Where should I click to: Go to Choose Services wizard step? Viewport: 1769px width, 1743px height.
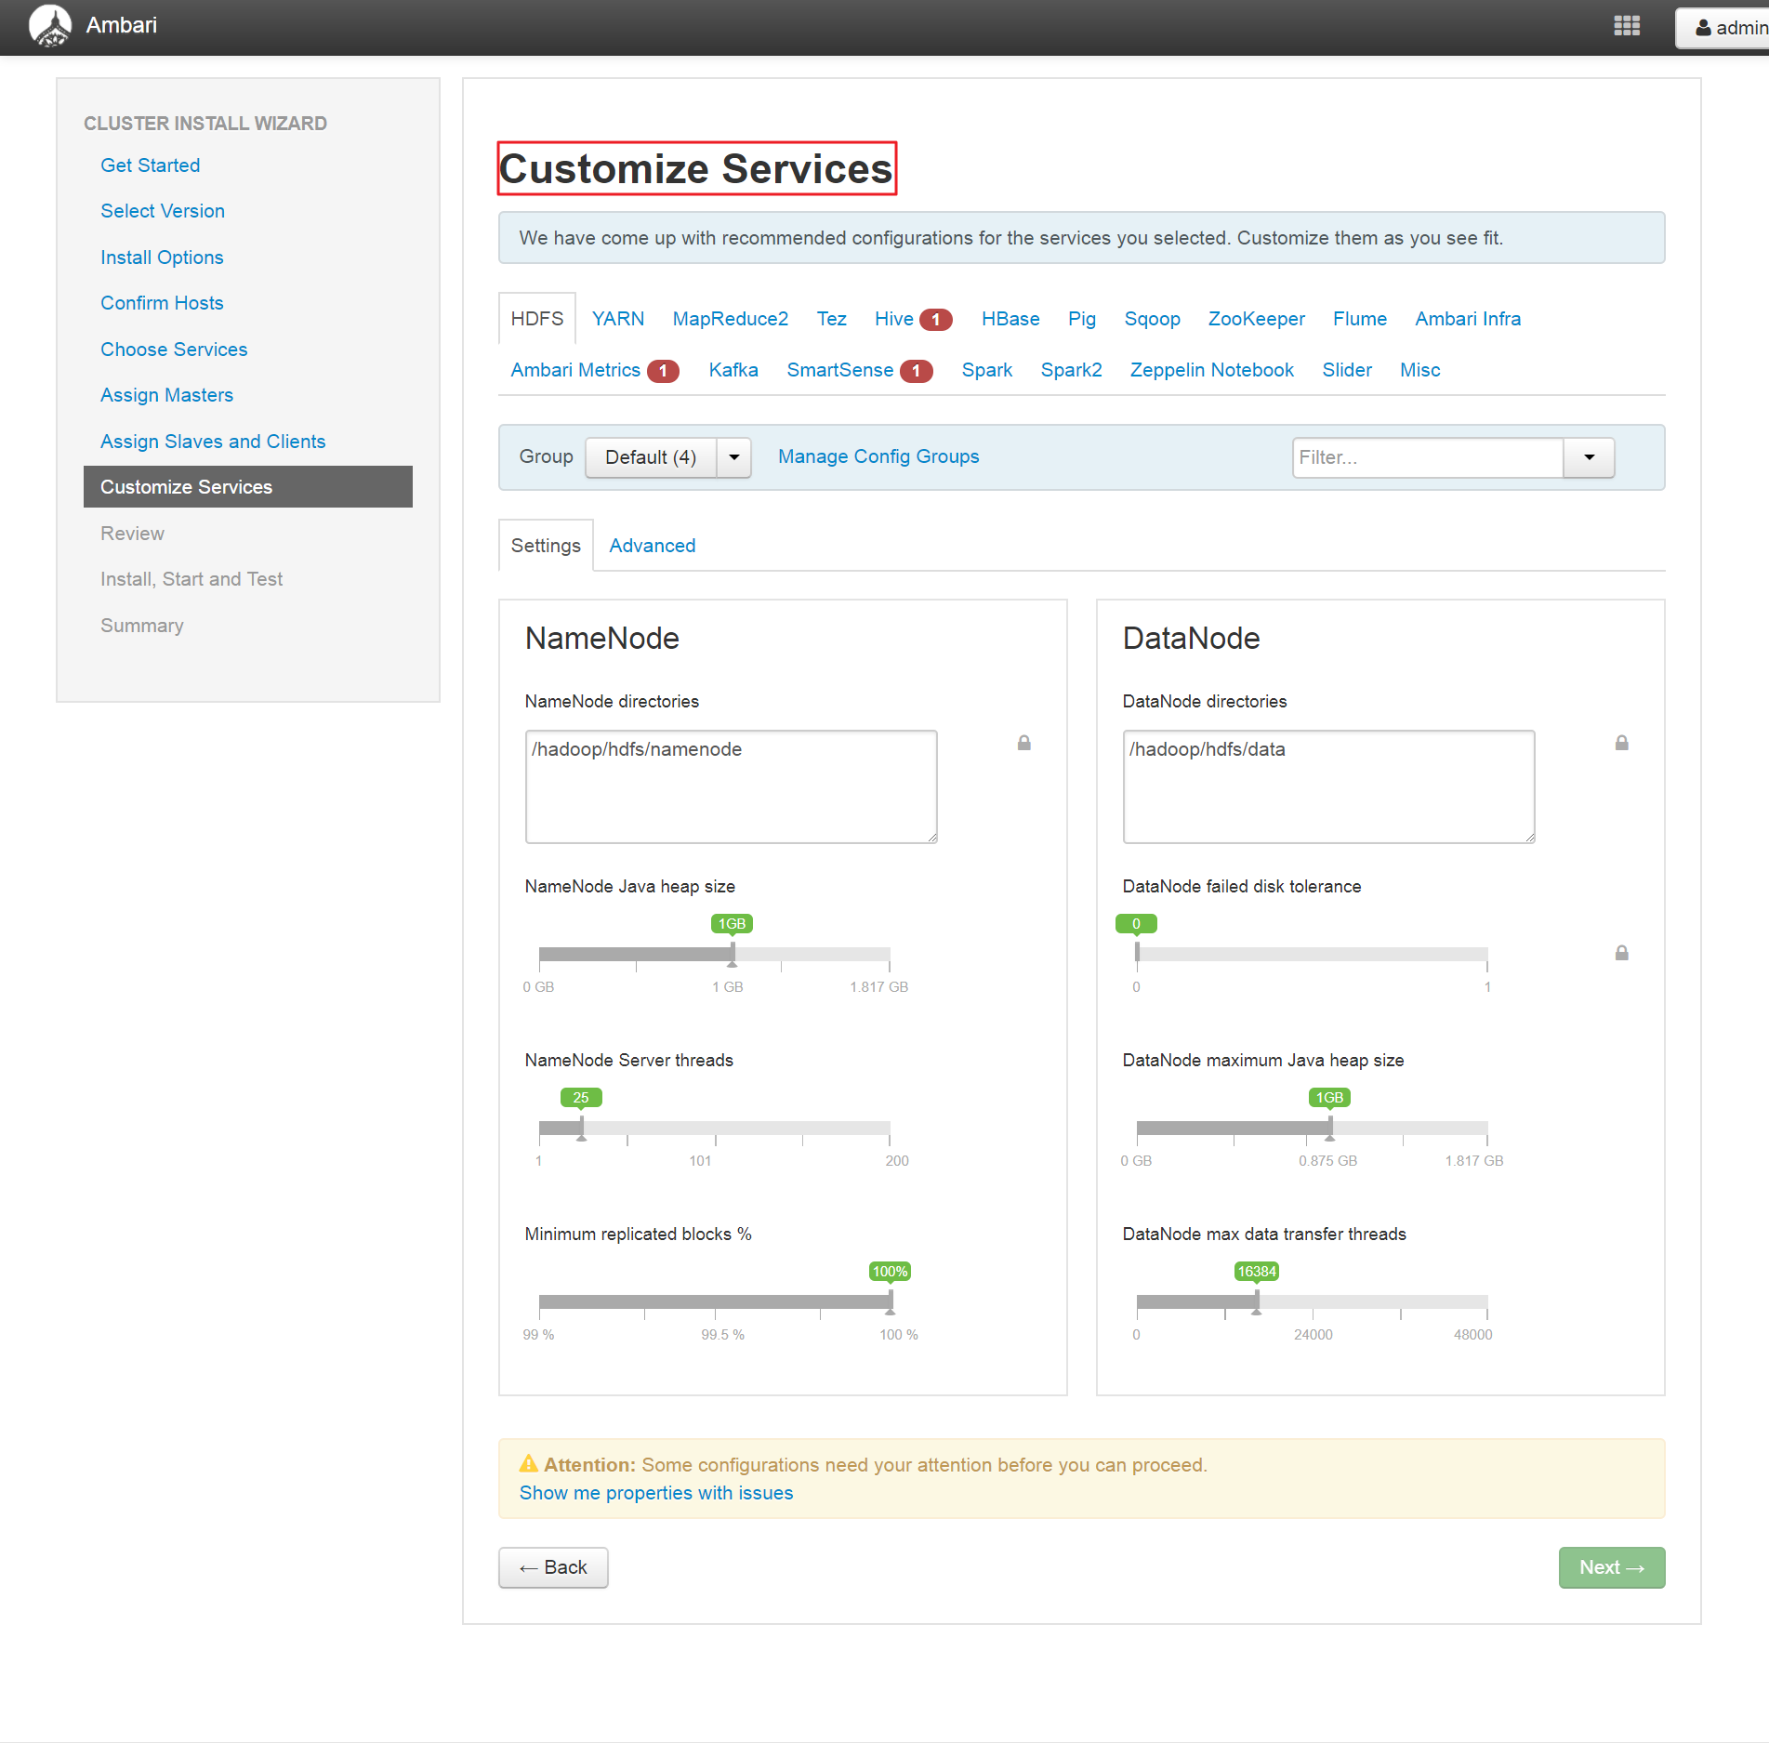point(174,350)
